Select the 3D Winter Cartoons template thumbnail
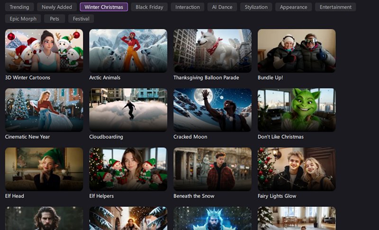 [44, 51]
